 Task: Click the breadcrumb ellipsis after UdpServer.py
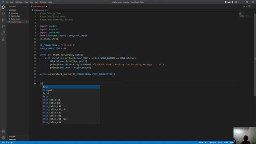coord(47,10)
